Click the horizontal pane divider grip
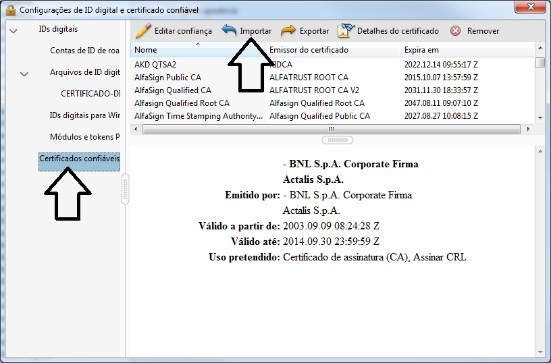The image size is (551, 363). click(337, 140)
